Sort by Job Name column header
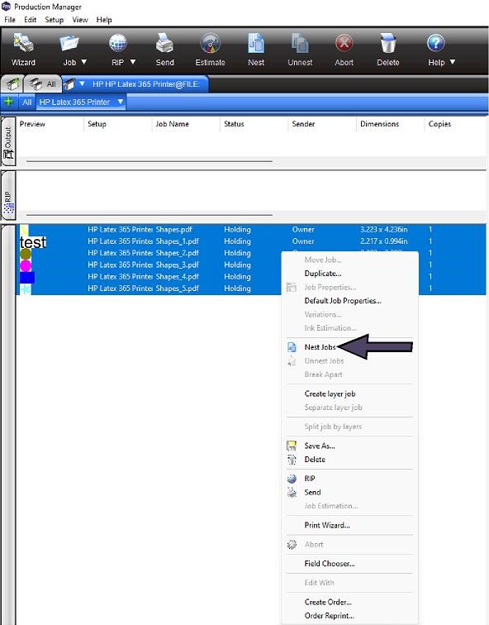 pos(172,124)
